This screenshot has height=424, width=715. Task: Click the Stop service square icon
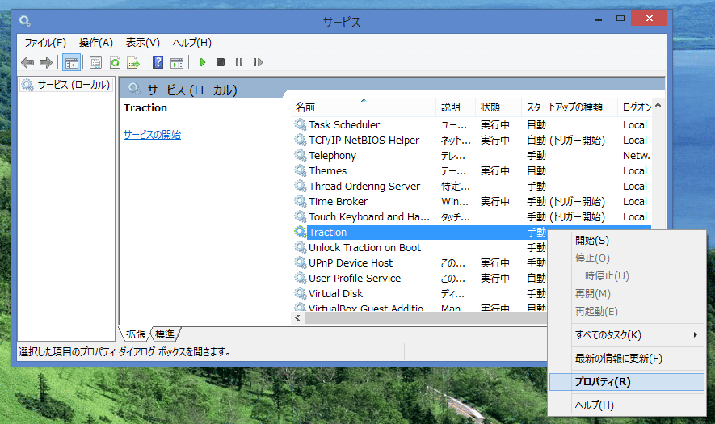click(221, 62)
